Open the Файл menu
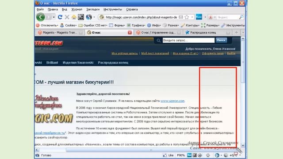The height and width of the screenshot is (159, 283). (x=40, y=9)
